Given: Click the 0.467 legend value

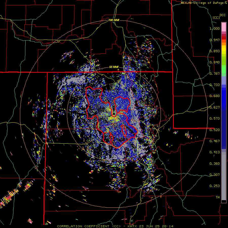Looking at the screenshot, I should coord(215,141).
